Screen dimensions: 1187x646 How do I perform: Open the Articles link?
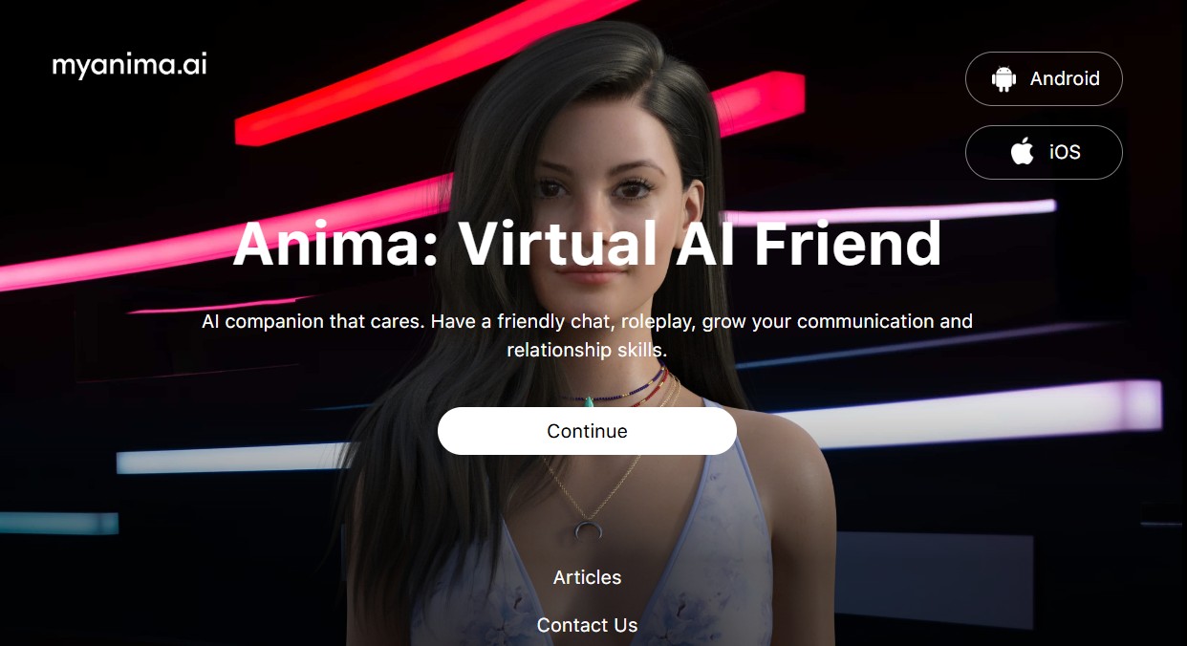click(x=587, y=577)
